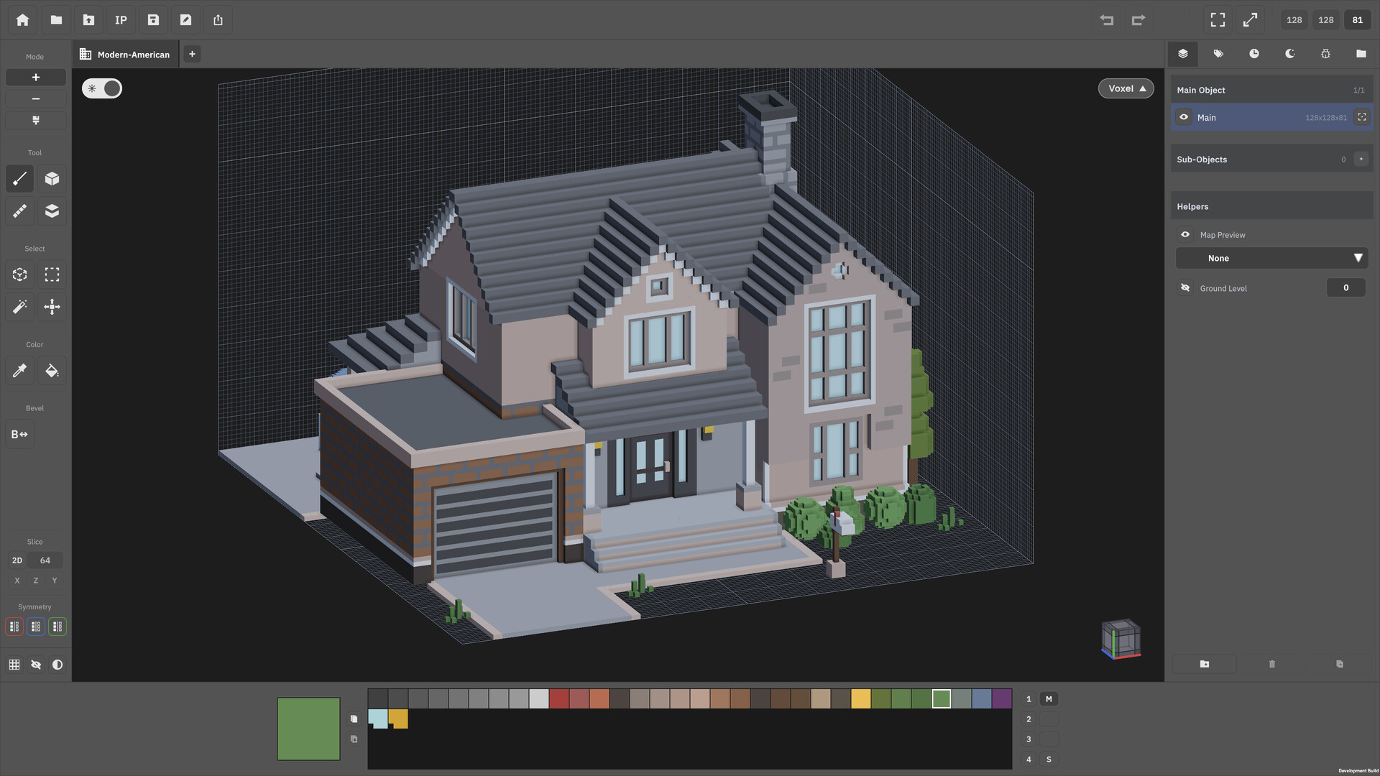
Task: Add a sub-object with plus button
Action: point(1361,160)
